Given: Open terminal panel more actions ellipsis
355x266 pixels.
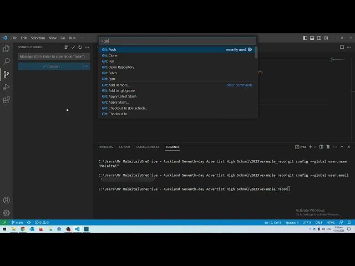Looking at the screenshot, I should click(335, 147).
